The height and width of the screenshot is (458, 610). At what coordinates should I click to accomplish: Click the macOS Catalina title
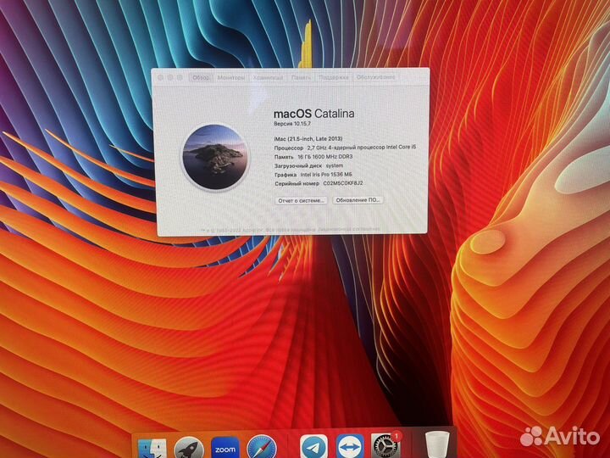point(313,114)
